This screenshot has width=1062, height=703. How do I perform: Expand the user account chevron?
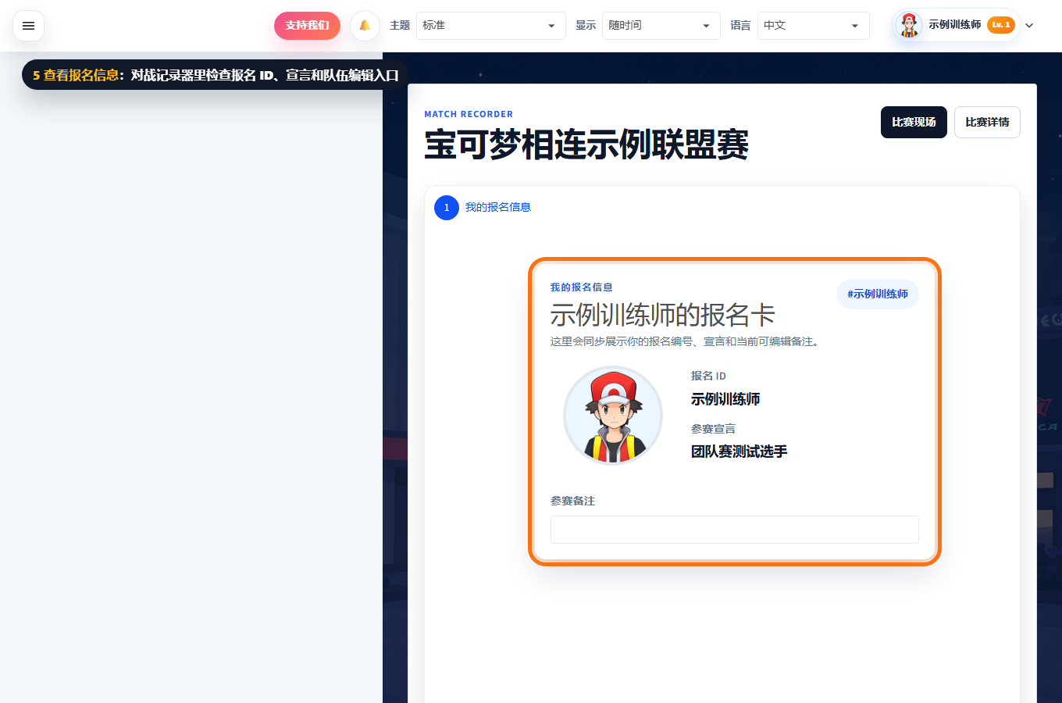click(x=1029, y=25)
